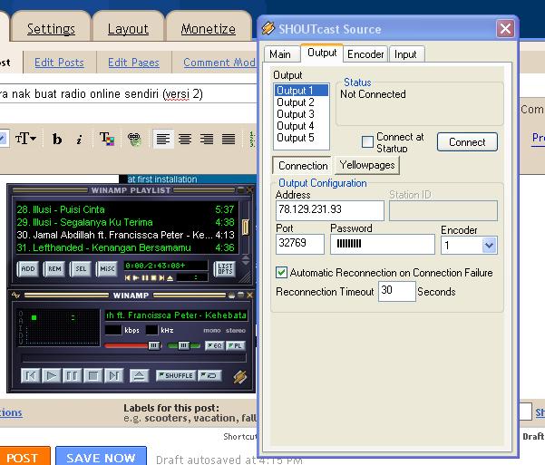Click the insert link icon in blog editor

134,139
